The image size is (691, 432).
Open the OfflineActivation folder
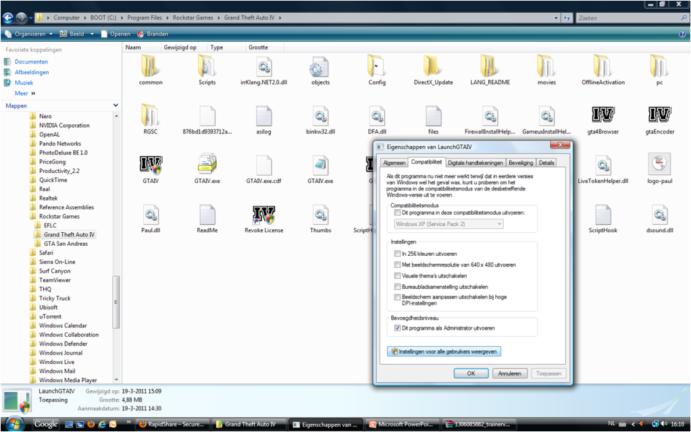click(x=603, y=67)
